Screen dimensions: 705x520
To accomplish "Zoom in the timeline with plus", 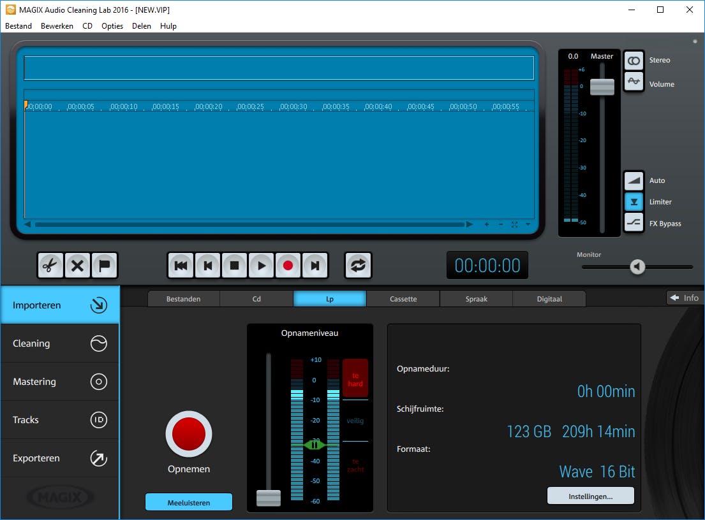I will [x=487, y=224].
